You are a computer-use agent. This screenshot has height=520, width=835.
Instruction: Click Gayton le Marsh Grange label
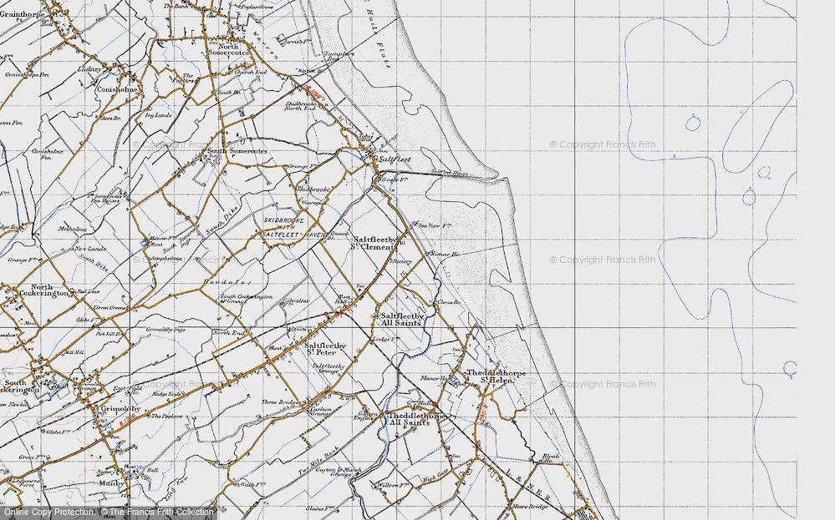[338, 472]
